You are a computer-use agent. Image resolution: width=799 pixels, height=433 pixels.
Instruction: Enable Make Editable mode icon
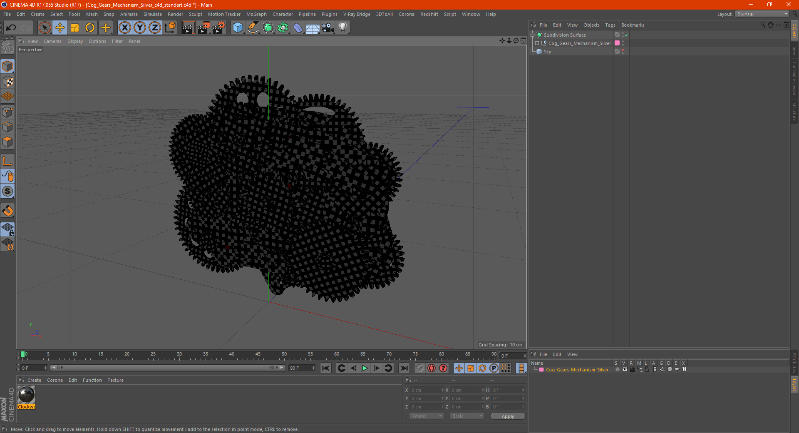[7, 47]
